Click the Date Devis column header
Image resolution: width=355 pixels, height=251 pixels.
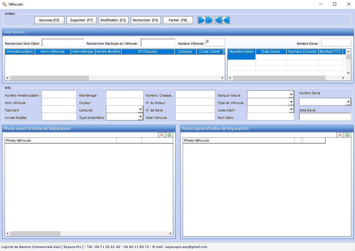[271, 52]
